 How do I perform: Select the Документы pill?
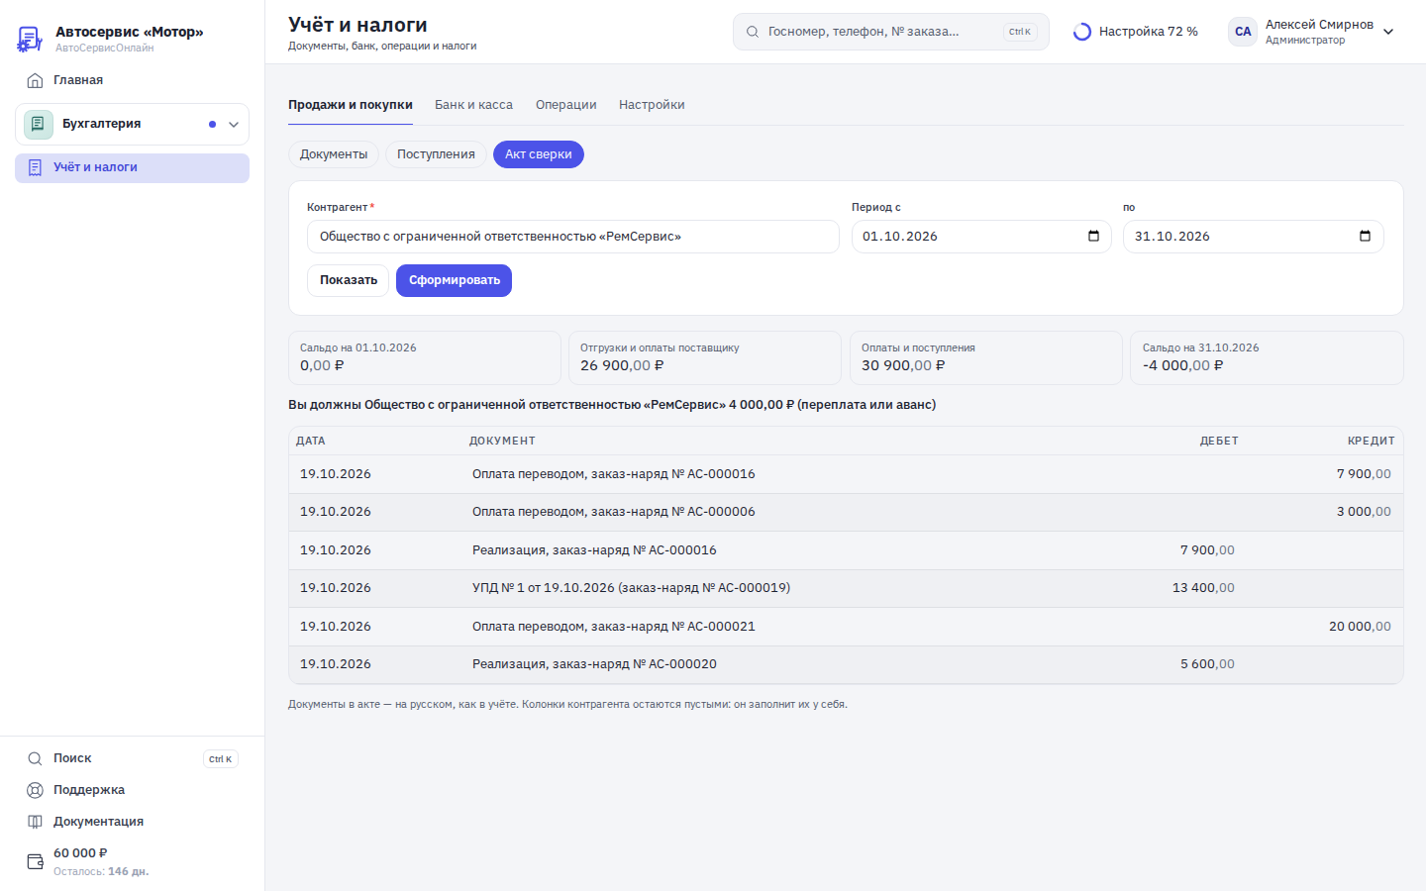pyautogui.click(x=334, y=154)
